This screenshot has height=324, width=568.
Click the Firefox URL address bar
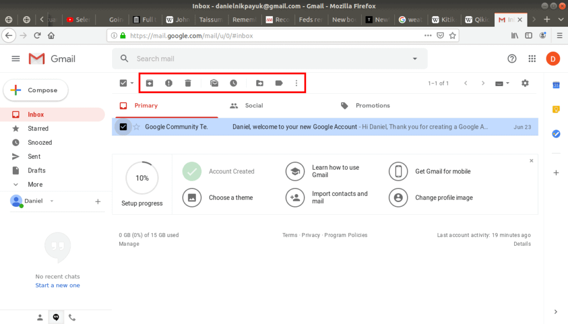point(282,36)
